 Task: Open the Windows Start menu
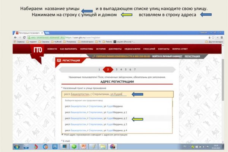17,146
